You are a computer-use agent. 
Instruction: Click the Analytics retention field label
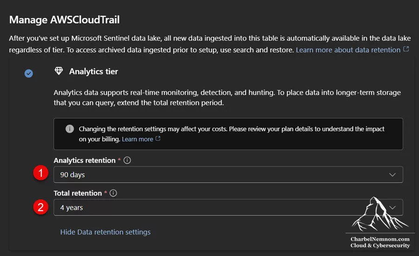[84, 160]
